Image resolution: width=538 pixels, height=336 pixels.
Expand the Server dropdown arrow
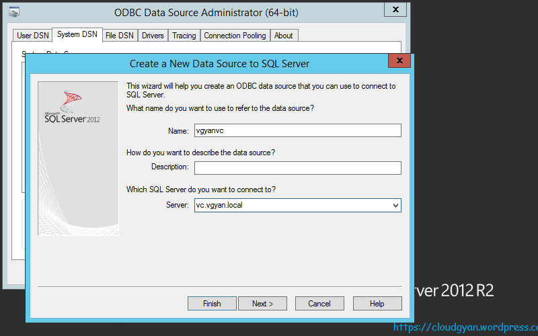click(395, 206)
